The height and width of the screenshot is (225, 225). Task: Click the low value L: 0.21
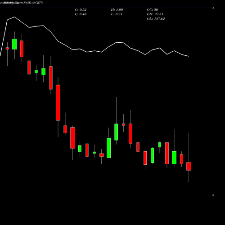[x=117, y=14]
